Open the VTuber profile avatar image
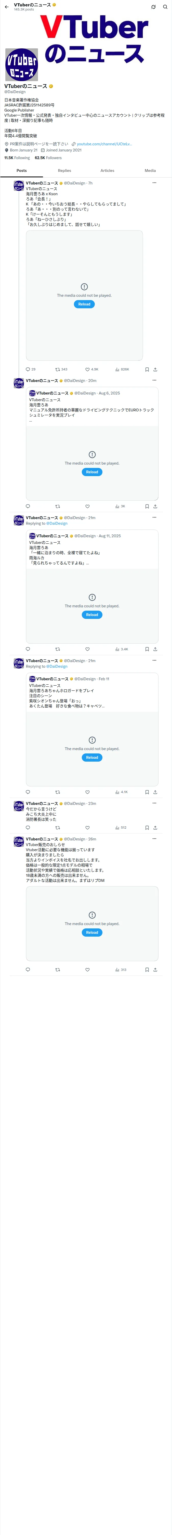 pyautogui.click(x=21, y=64)
